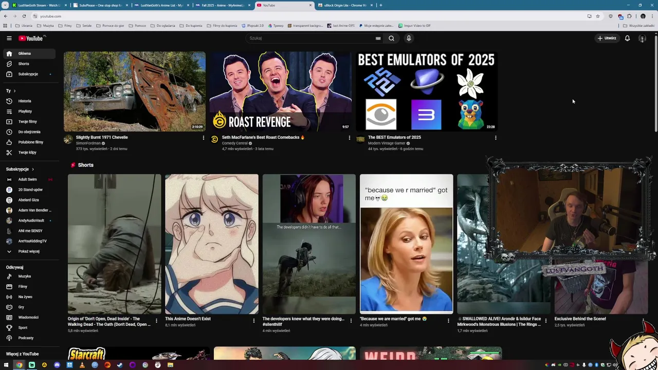Open Wiadomości news section
Screen dimensions: 658x370
pyautogui.click(x=29, y=318)
